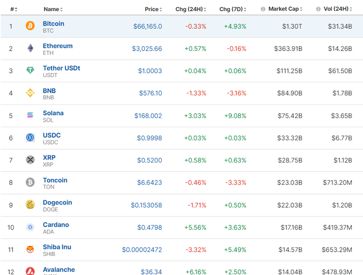Click USDC market cap $33.32B
This screenshot has height=275, width=363.
click(x=290, y=138)
